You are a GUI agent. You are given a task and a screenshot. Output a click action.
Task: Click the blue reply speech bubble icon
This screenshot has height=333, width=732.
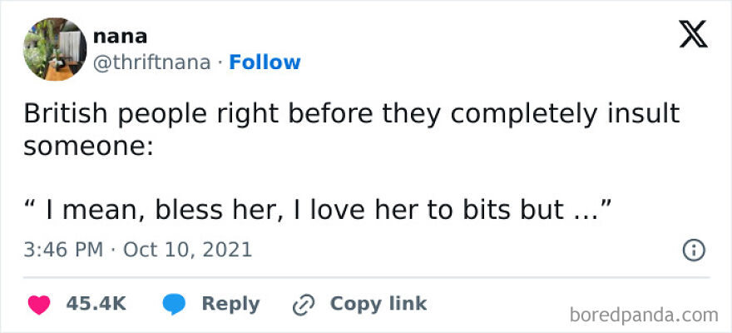(174, 305)
